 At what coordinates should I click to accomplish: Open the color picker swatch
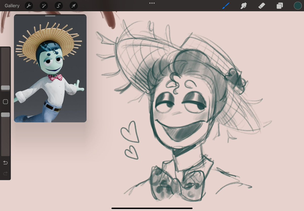(298, 6)
